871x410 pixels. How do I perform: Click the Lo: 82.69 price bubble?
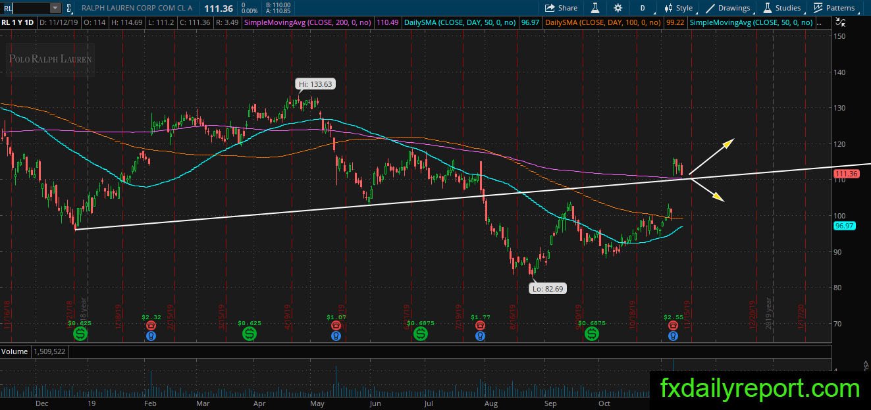(x=547, y=288)
